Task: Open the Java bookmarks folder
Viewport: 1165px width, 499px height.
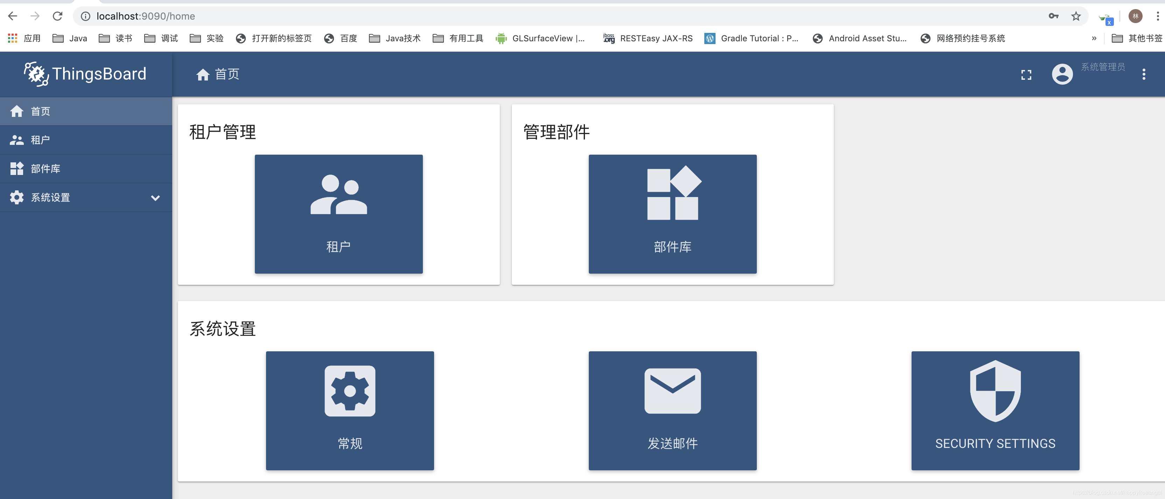Action: pyautogui.click(x=70, y=38)
